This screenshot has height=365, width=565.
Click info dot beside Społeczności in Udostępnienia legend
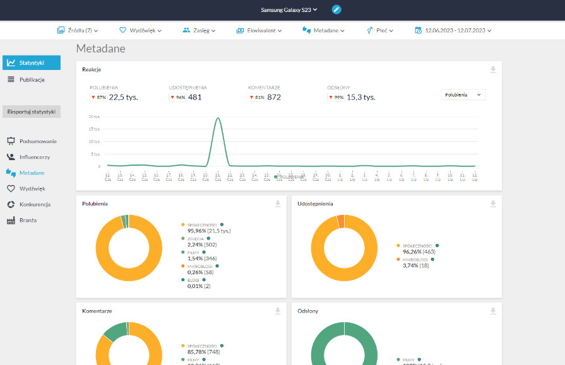pos(437,245)
